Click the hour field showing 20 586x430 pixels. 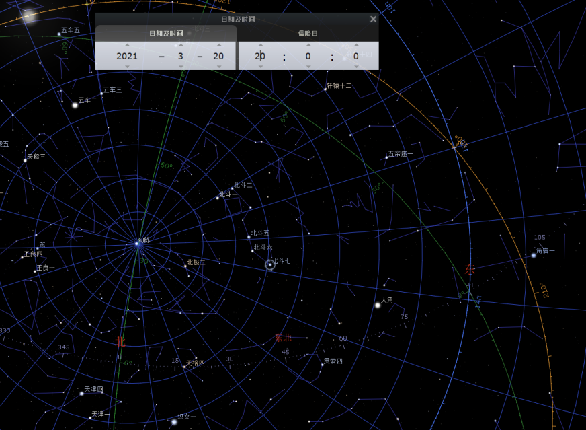[x=260, y=56]
